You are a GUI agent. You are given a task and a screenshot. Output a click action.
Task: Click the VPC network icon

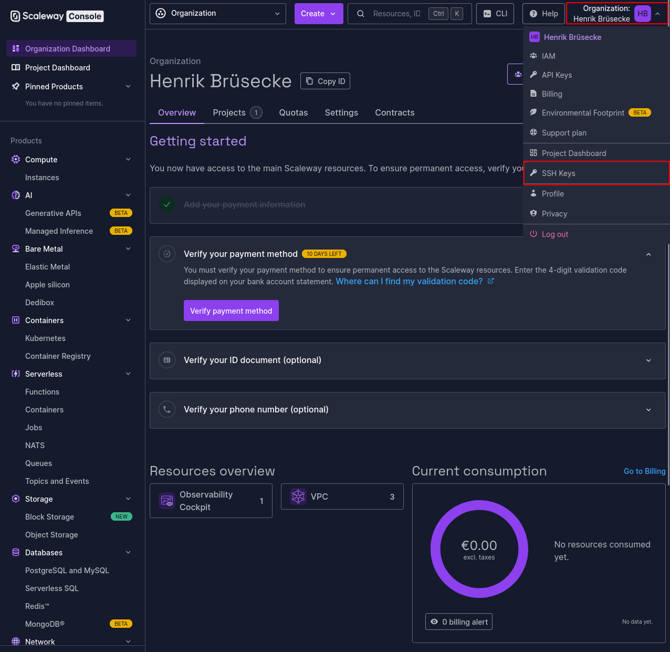pos(298,496)
